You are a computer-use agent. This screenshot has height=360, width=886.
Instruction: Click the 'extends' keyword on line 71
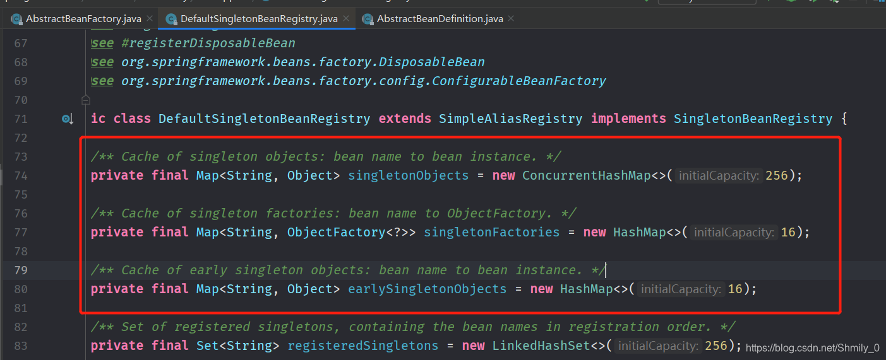point(404,119)
